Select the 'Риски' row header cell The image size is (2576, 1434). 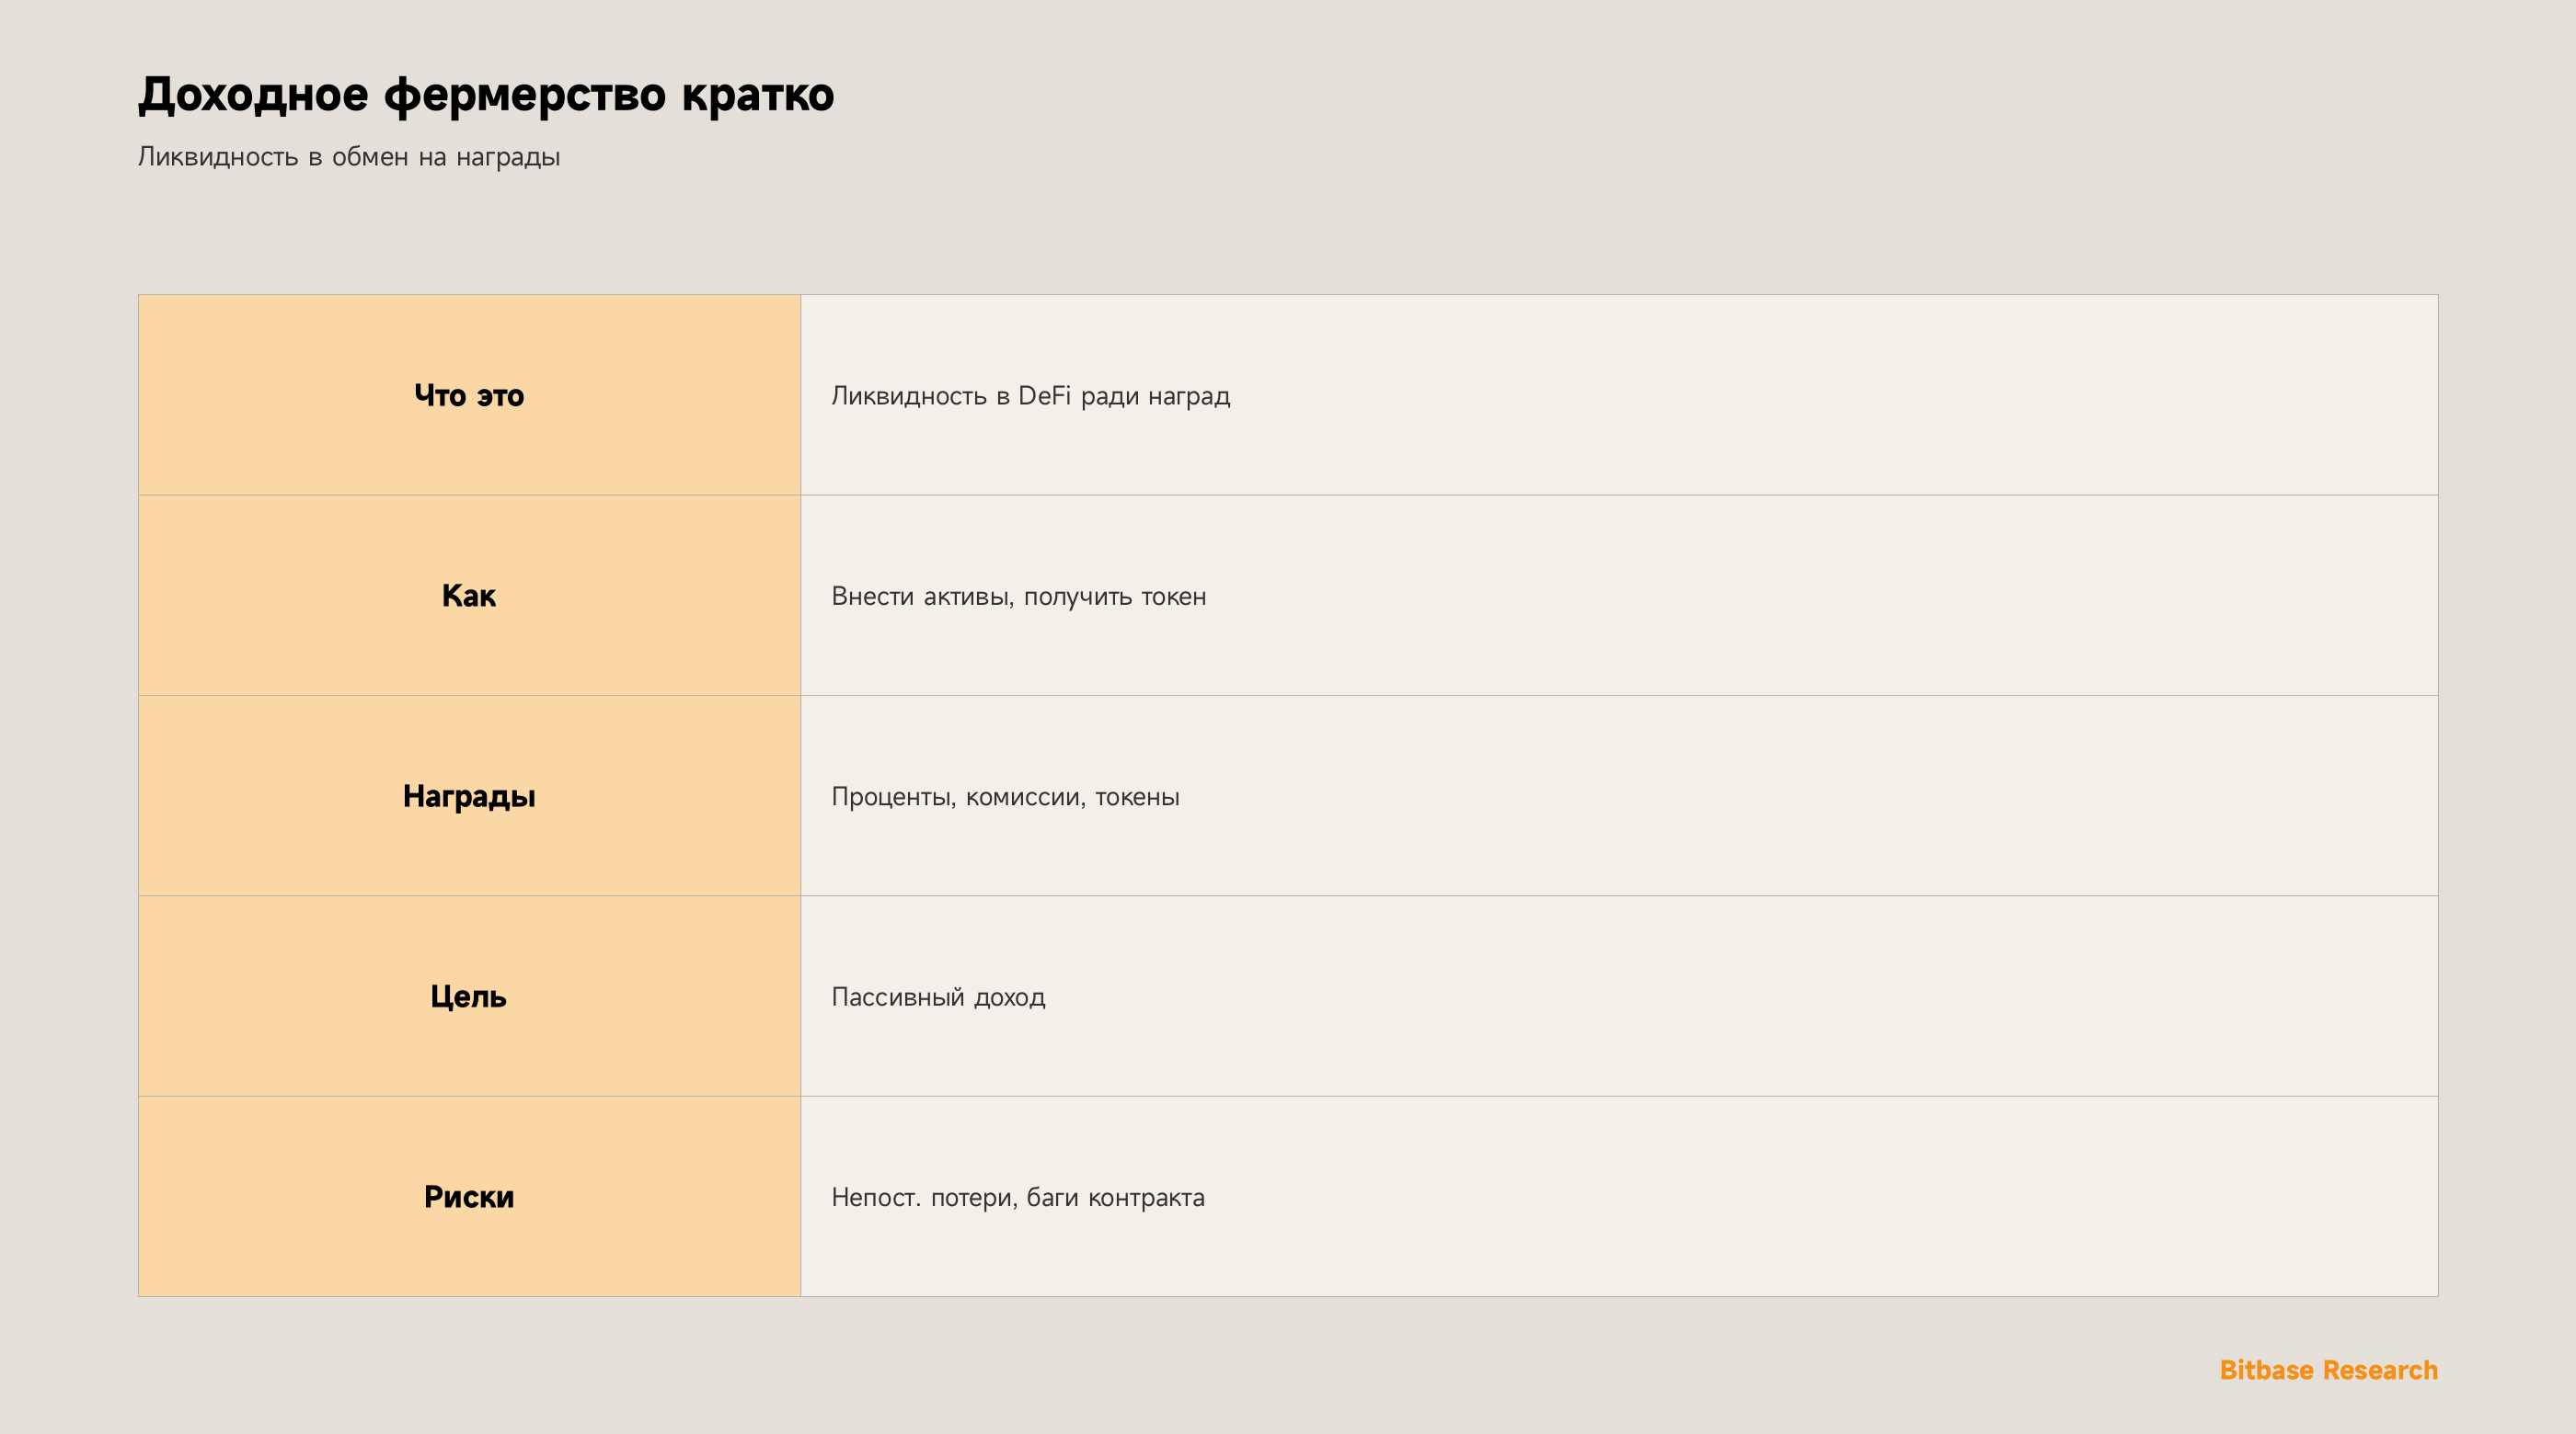click(469, 1196)
